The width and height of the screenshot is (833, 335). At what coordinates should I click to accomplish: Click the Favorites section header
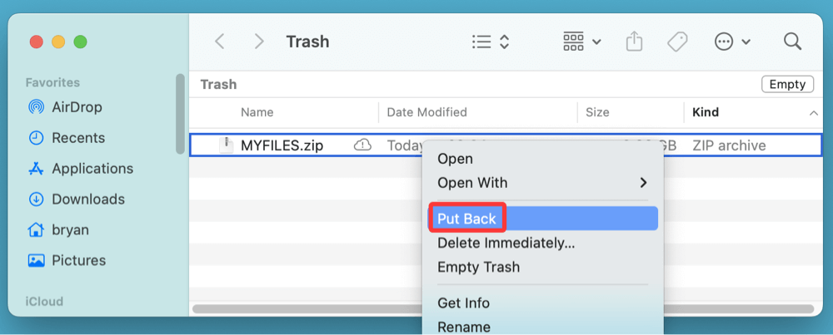[x=52, y=82]
